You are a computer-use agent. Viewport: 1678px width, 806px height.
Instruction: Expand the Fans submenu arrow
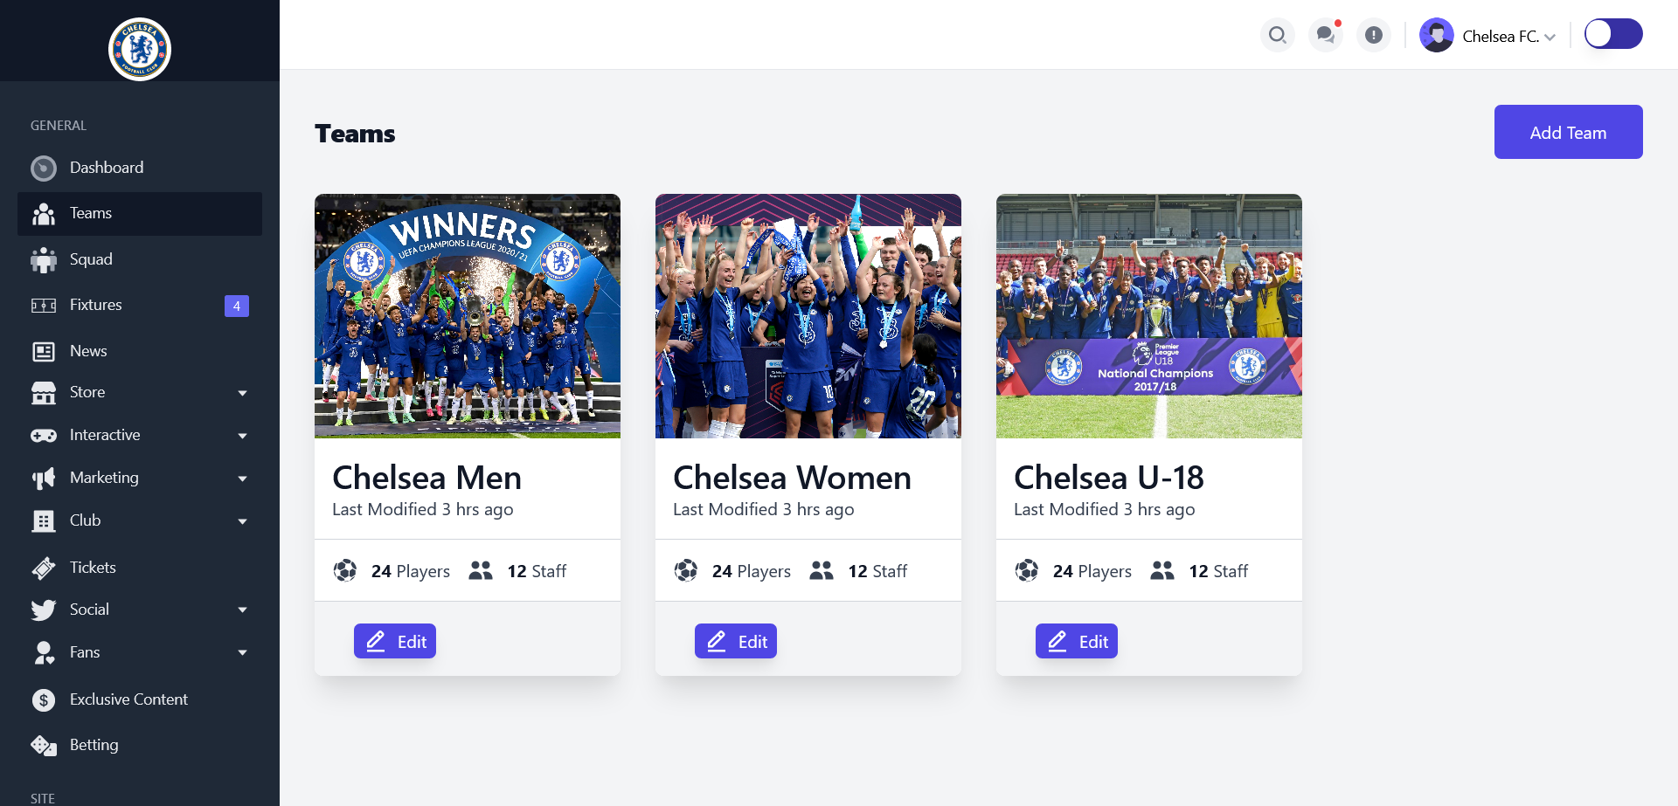click(243, 652)
